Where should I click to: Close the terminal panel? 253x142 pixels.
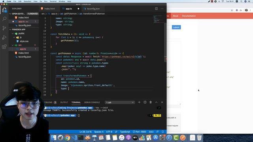coord(162,102)
